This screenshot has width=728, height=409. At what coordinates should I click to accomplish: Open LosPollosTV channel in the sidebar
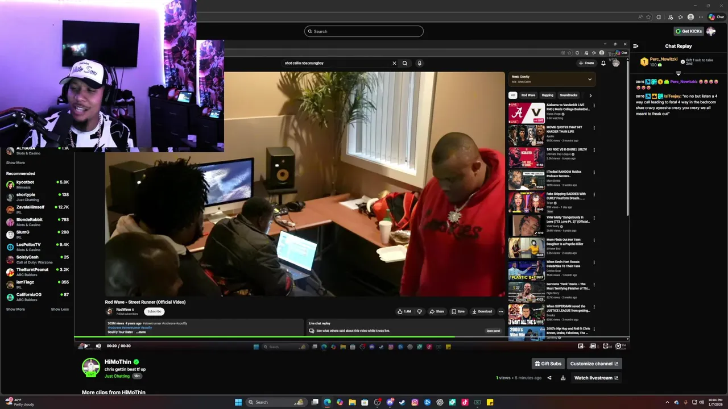point(37,247)
